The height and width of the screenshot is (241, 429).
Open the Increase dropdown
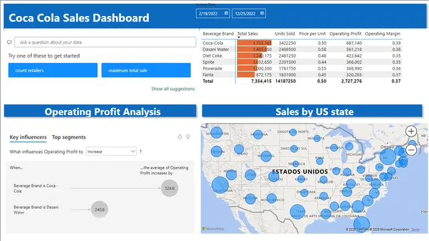coord(111,151)
